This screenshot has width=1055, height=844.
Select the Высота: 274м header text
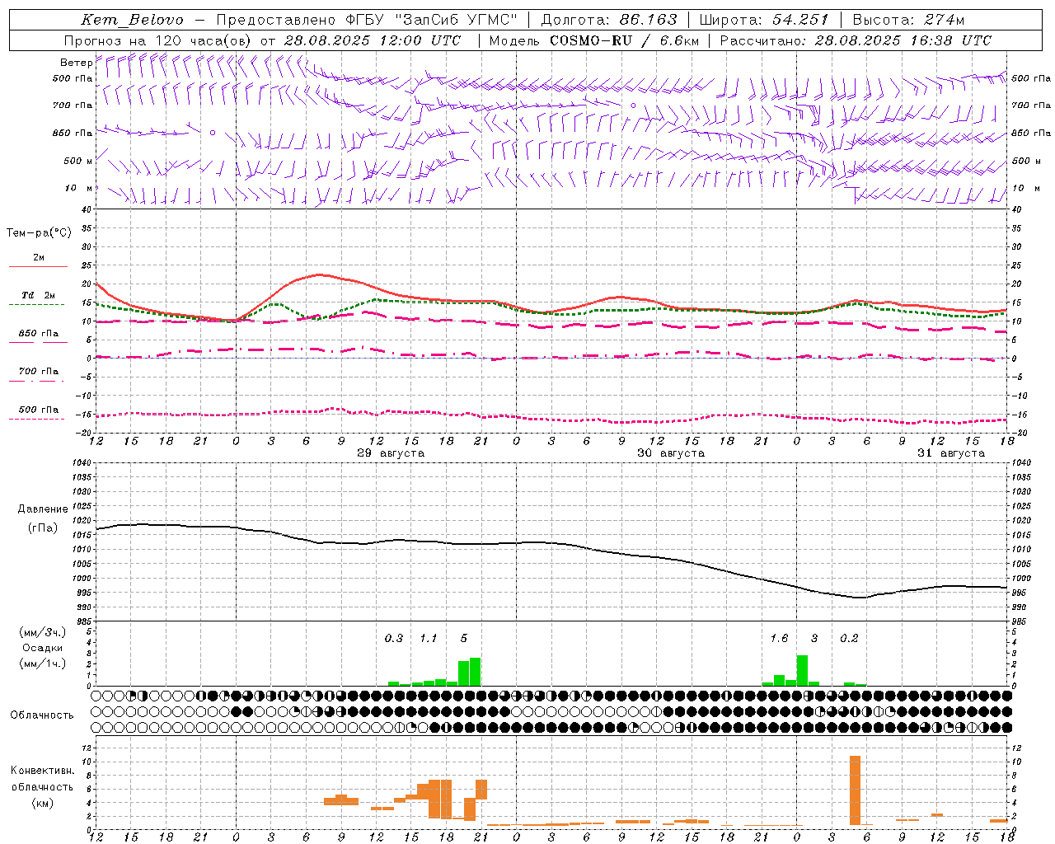click(908, 20)
